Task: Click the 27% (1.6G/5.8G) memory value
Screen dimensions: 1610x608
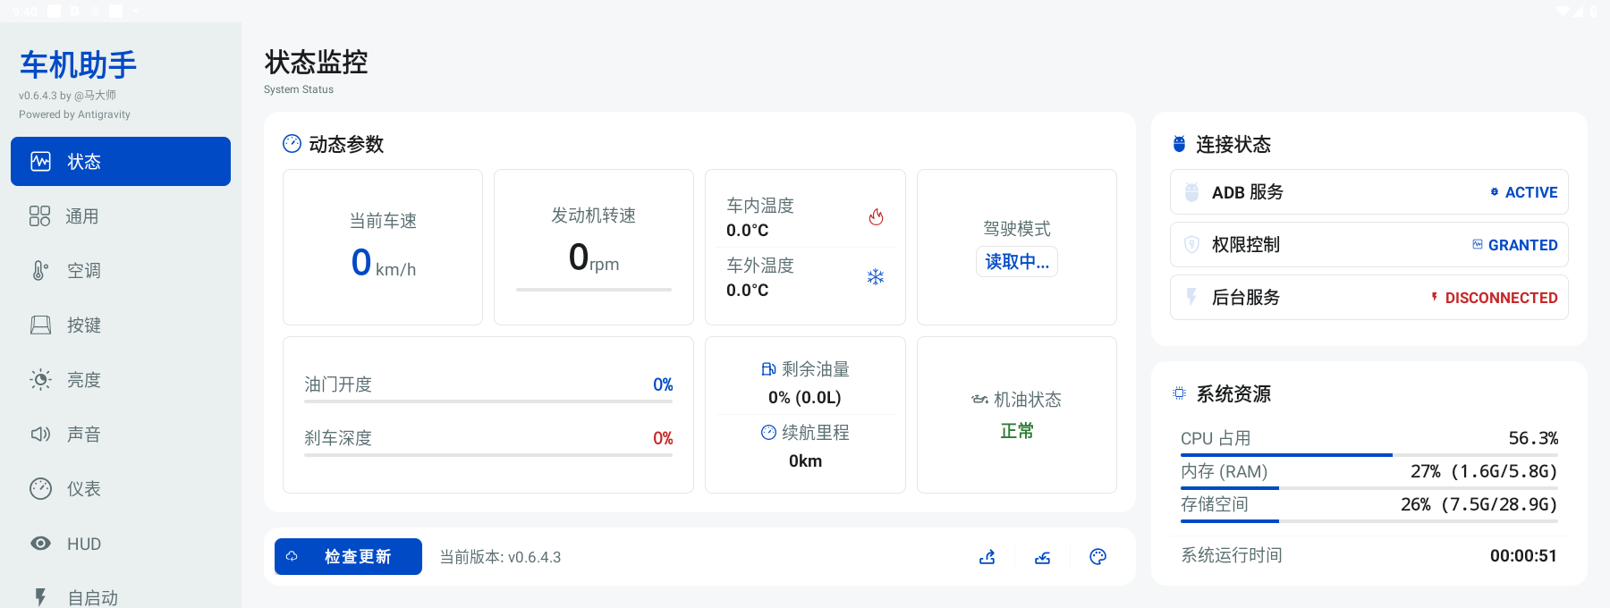Action: coord(1484,471)
